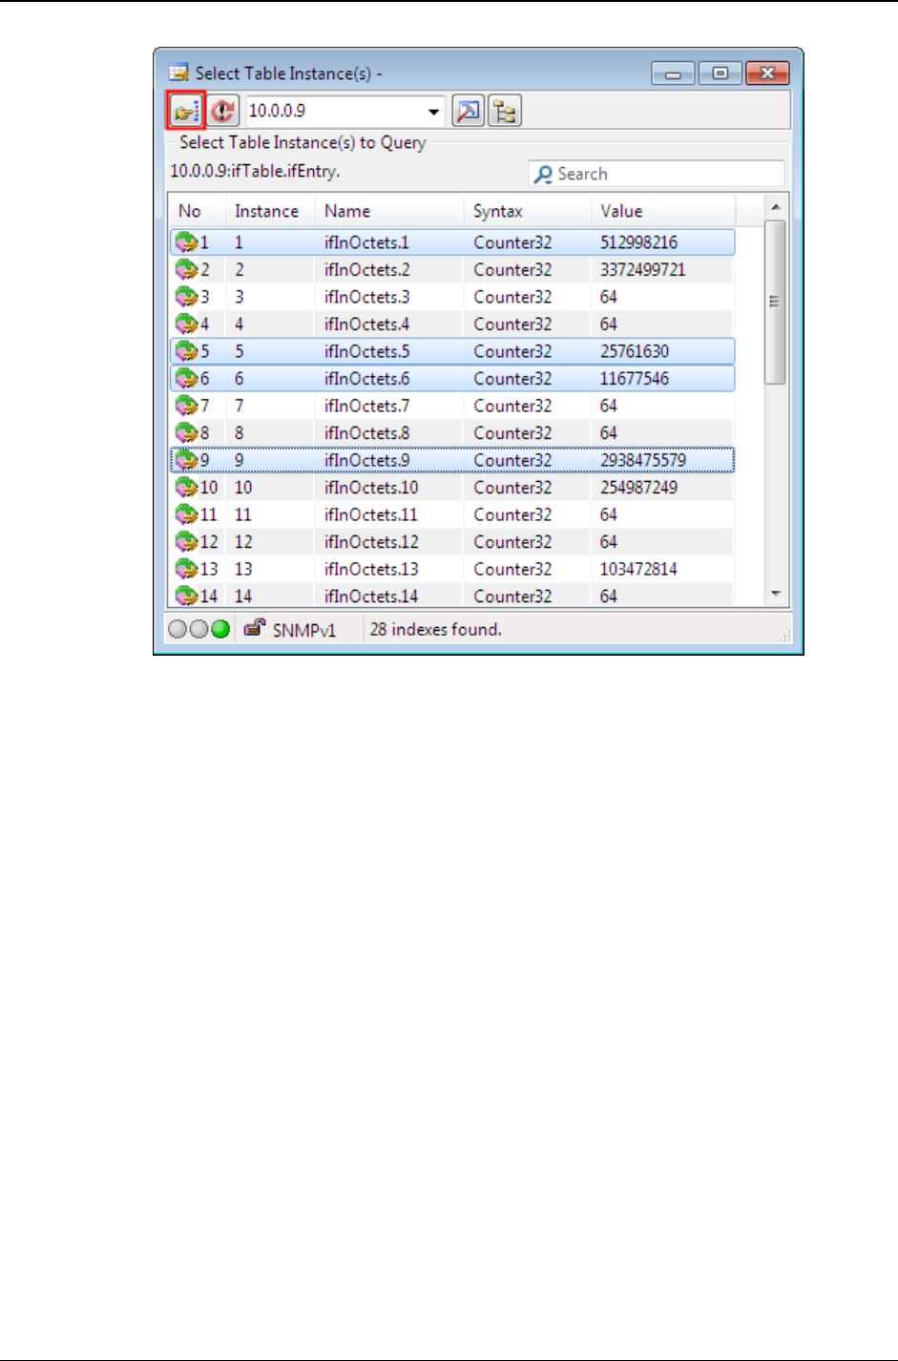The height and width of the screenshot is (1361, 898).
Task: Click the 10.0.0.9:ifTable.ifEntry. path label
Action: click(255, 172)
